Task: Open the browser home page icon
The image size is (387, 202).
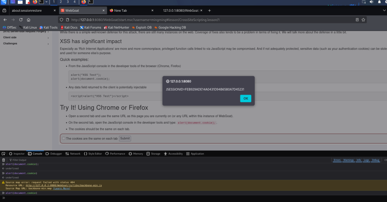Action: click(x=29, y=20)
